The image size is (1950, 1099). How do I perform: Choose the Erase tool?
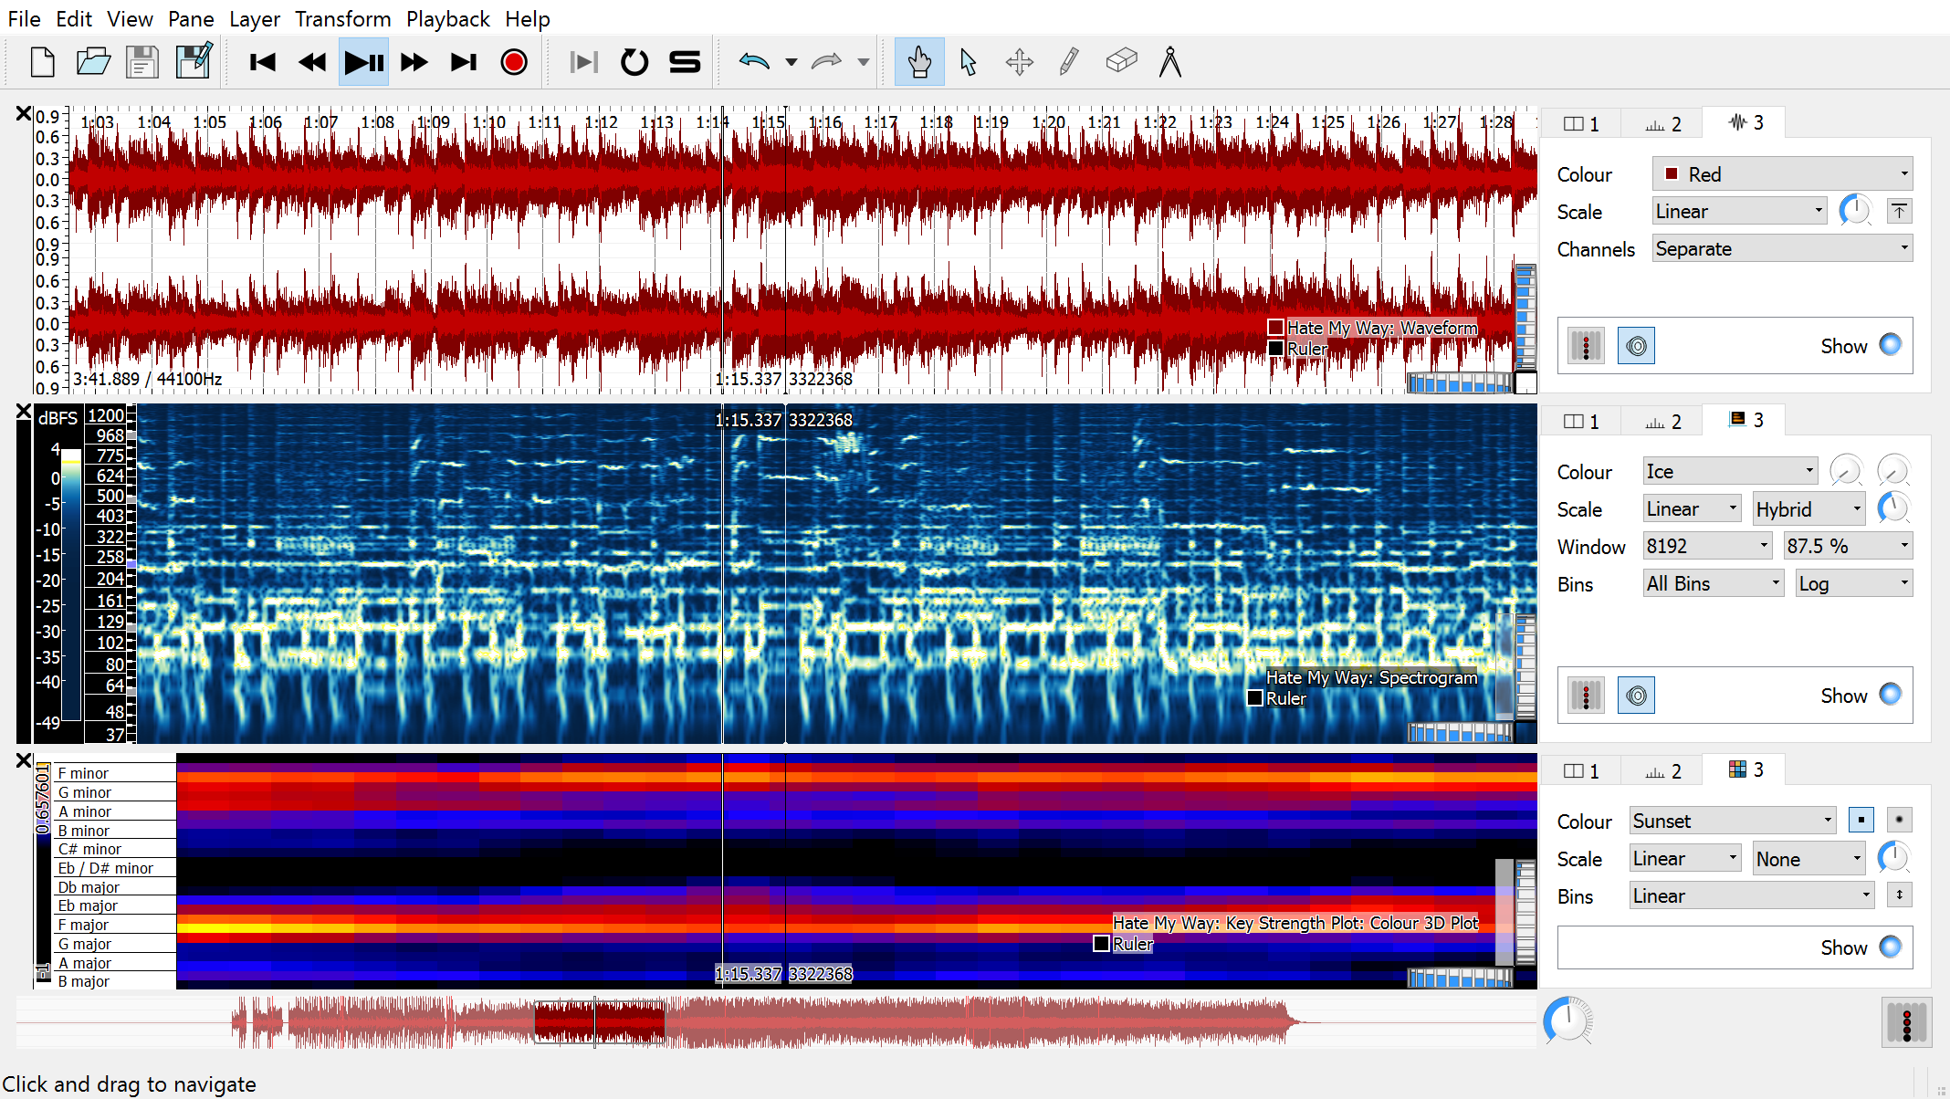[1121, 62]
